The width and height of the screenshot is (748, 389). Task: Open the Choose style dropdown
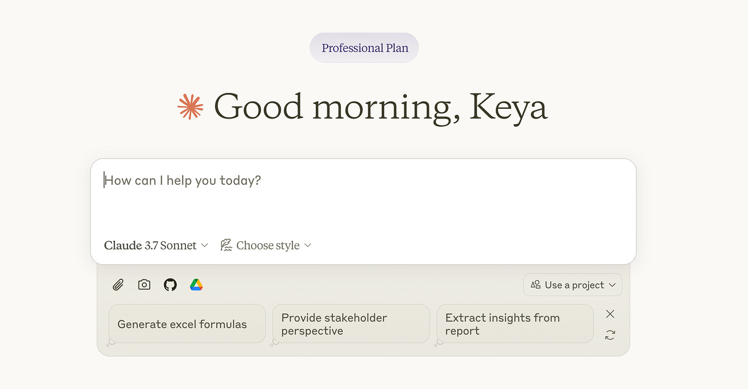point(266,245)
